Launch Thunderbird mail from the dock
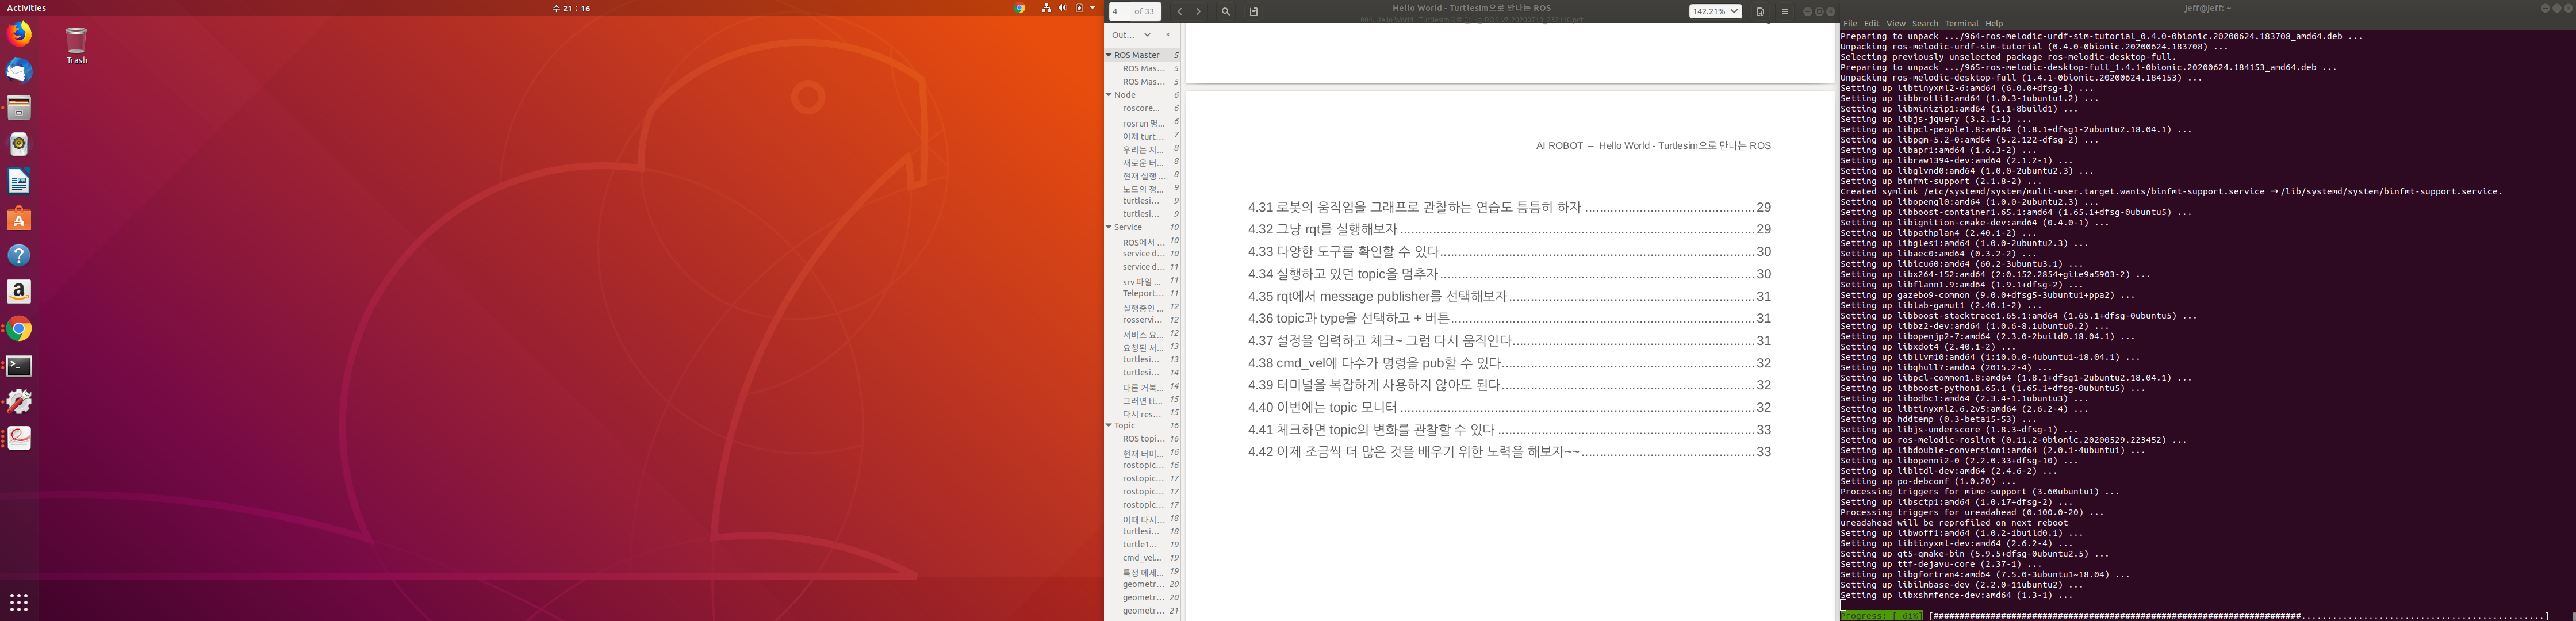 (19, 71)
